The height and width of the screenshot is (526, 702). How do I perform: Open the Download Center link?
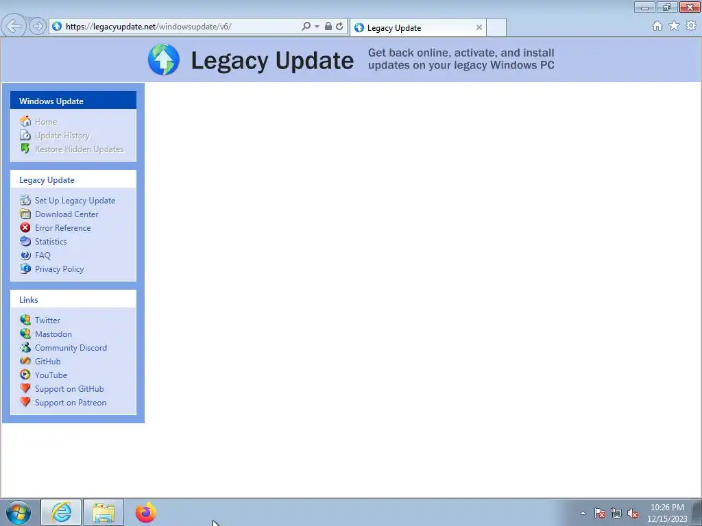tap(66, 214)
